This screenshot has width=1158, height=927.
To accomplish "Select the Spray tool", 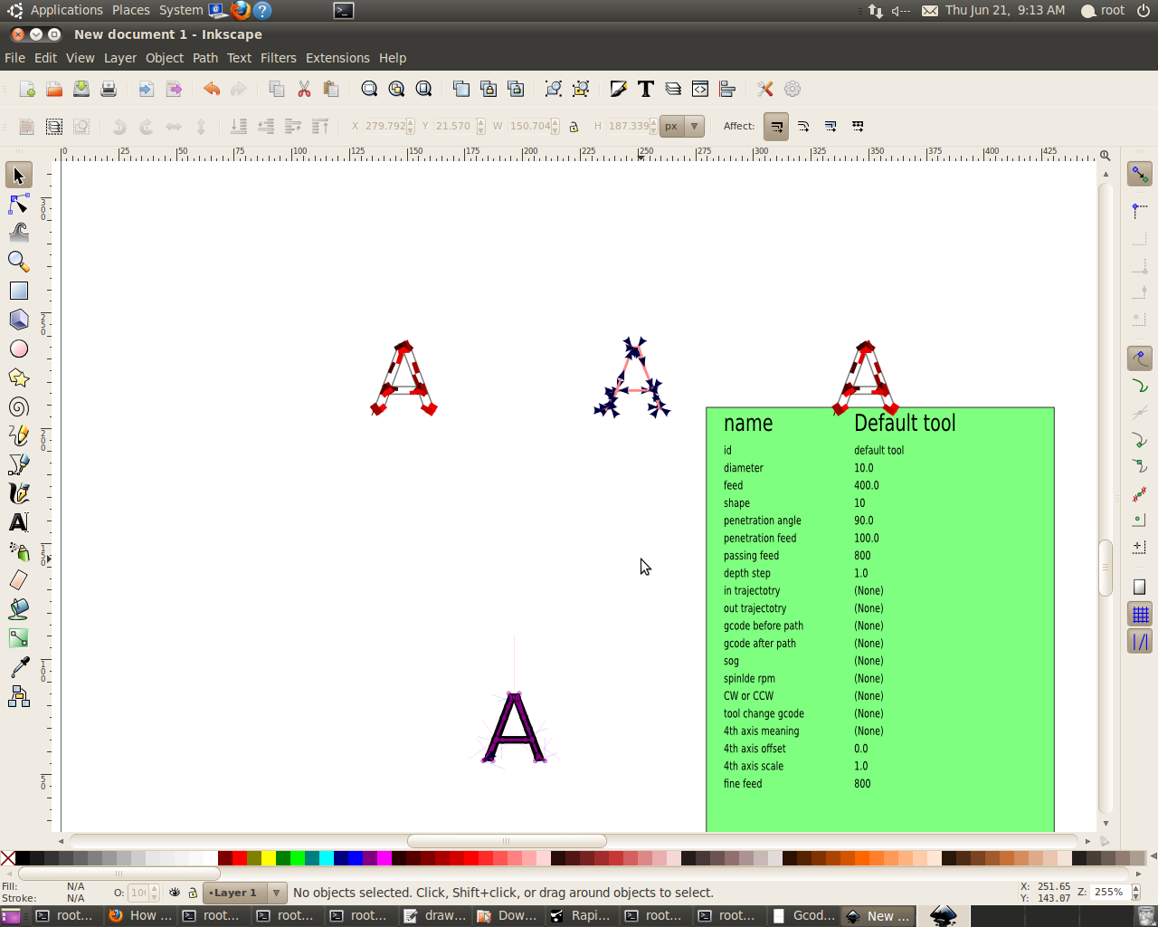I will [19, 551].
